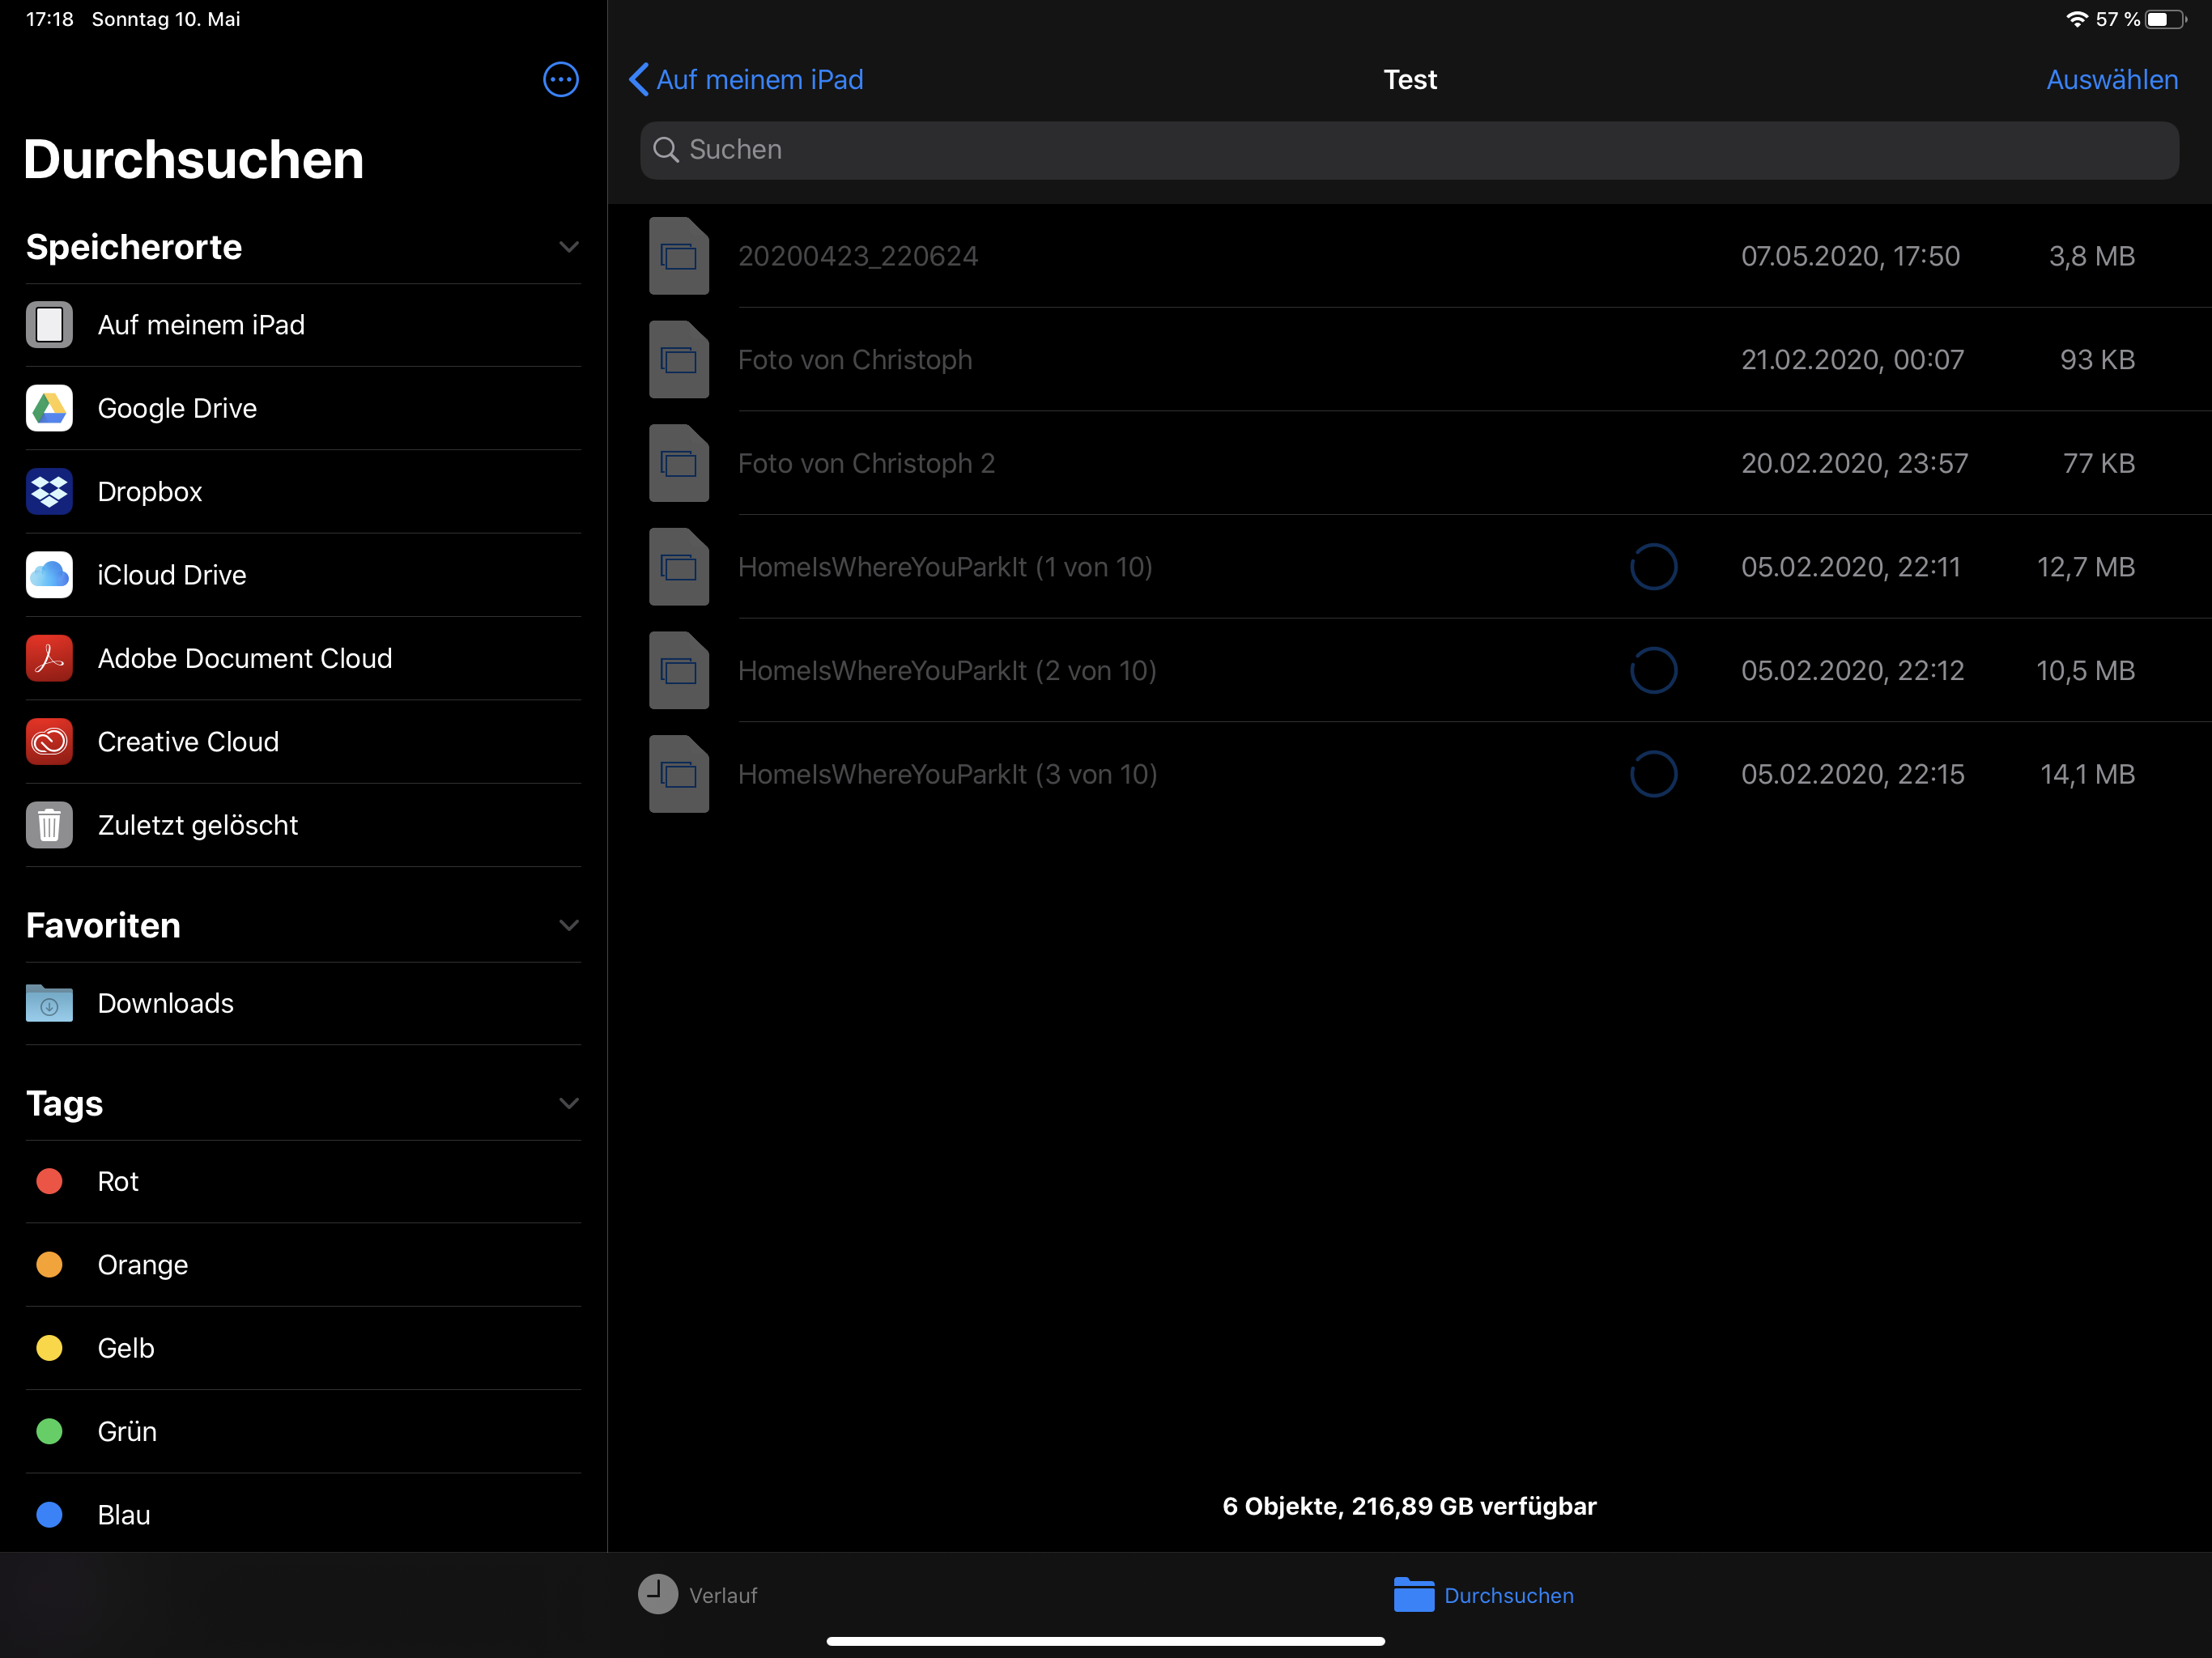Screen dimensions: 2212x1658
Task: Select the Rot red tag
Action: click(x=117, y=1181)
